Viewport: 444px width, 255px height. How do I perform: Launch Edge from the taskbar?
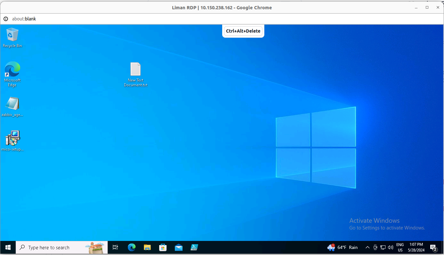pyautogui.click(x=131, y=247)
